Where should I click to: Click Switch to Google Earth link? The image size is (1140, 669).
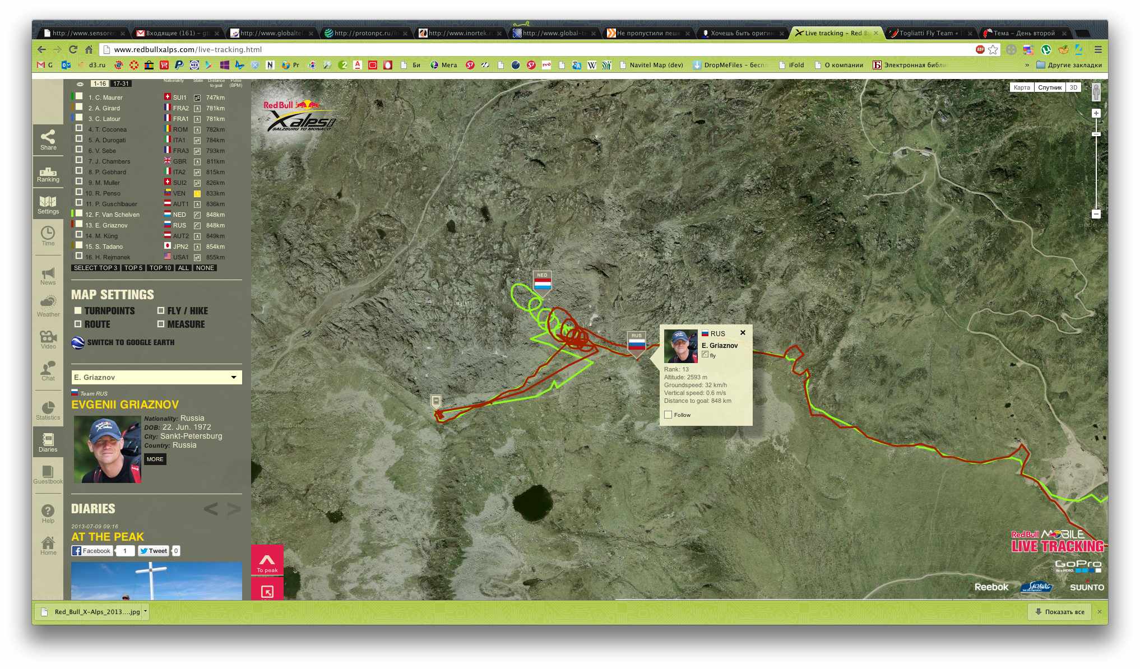point(130,342)
